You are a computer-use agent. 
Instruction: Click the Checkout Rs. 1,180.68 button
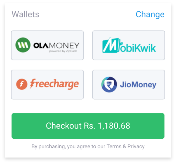(88, 126)
